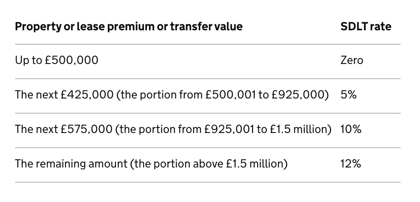Click the "(the portion above £1.5 million)" text

[209, 163]
